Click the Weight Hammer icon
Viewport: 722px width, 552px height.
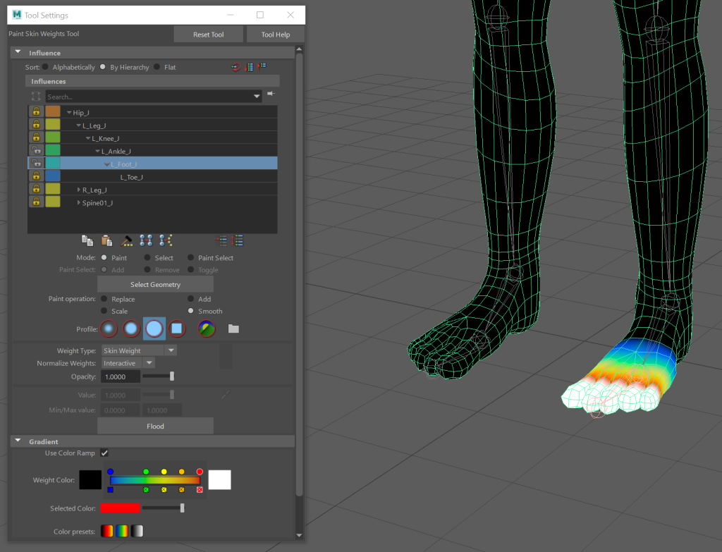pyautogui.click(x=127, y=240)
